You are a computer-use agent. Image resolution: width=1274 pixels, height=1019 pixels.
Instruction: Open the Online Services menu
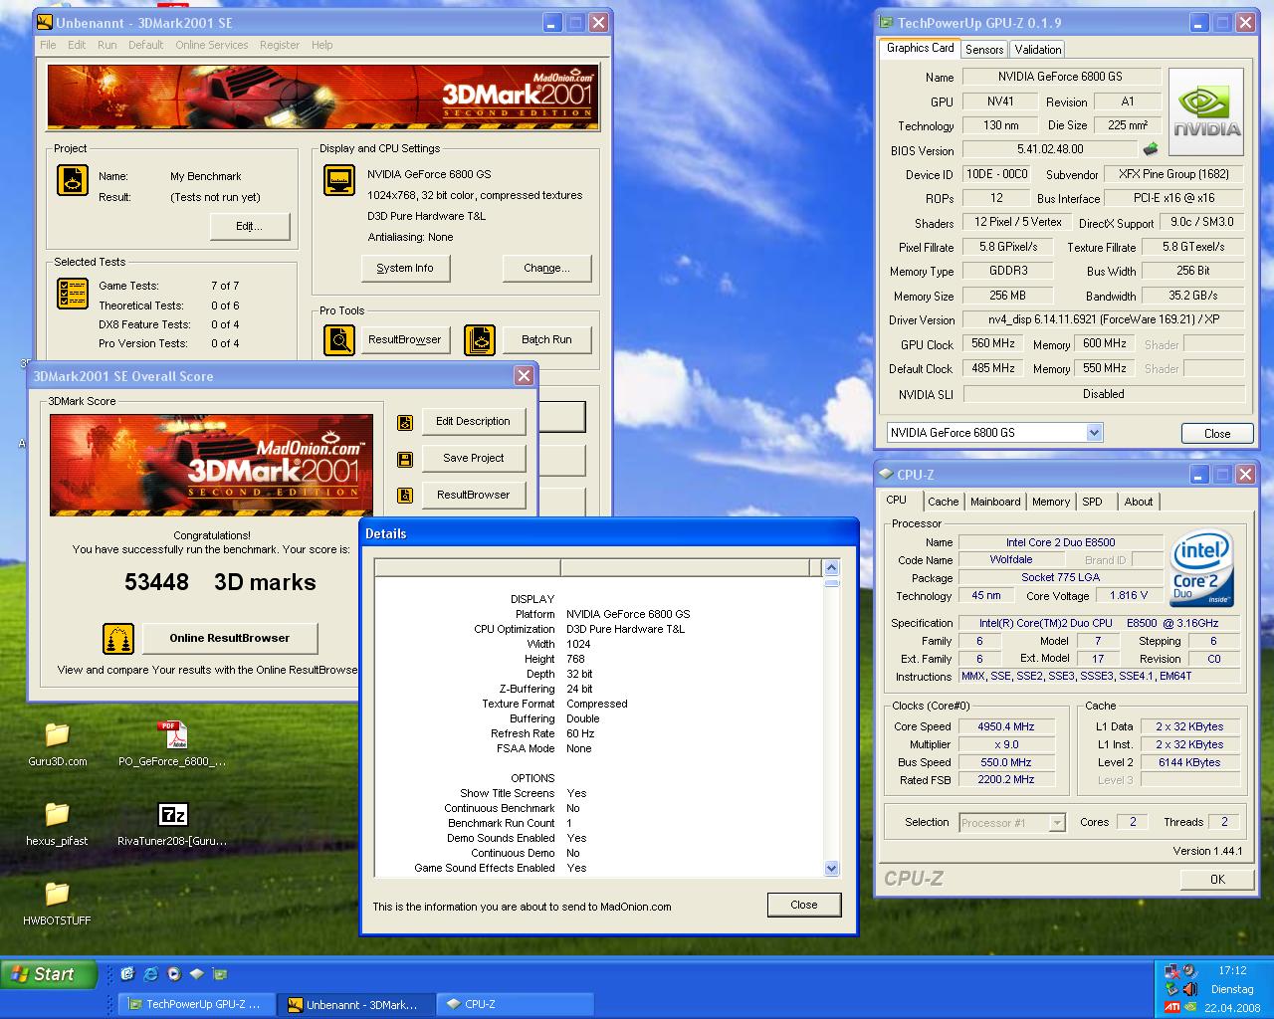pyautogui.click(x=212, y=45)
